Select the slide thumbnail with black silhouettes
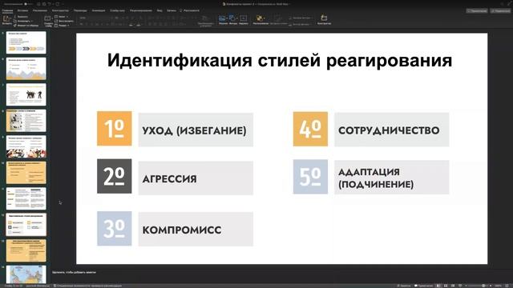The image size is (513, 288). (x=26, y=94)
